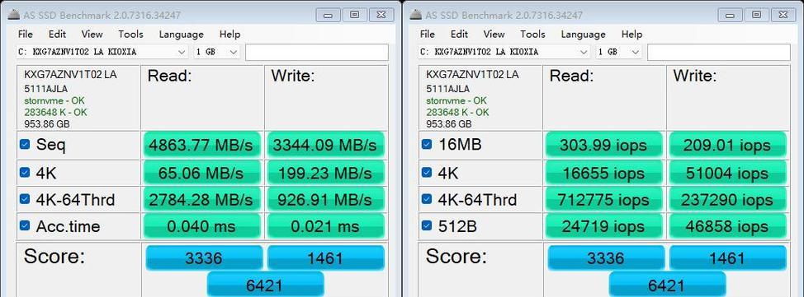The height and width of the screenshot is (297, 804).
Task: Click 4K write result 51004 iops
Action: 727,172
